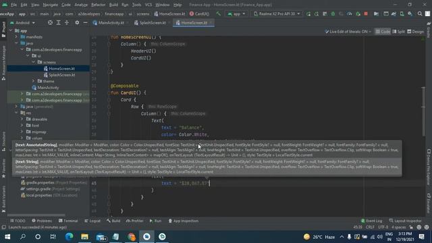
Task: Collapse the screens folder
Action: (34, 62)
